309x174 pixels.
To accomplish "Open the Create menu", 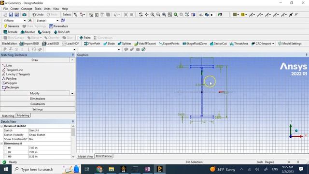I will point(14,9).
